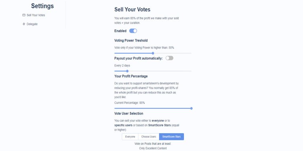Click the card icon beside Sell Your Votes

(24, 15)
